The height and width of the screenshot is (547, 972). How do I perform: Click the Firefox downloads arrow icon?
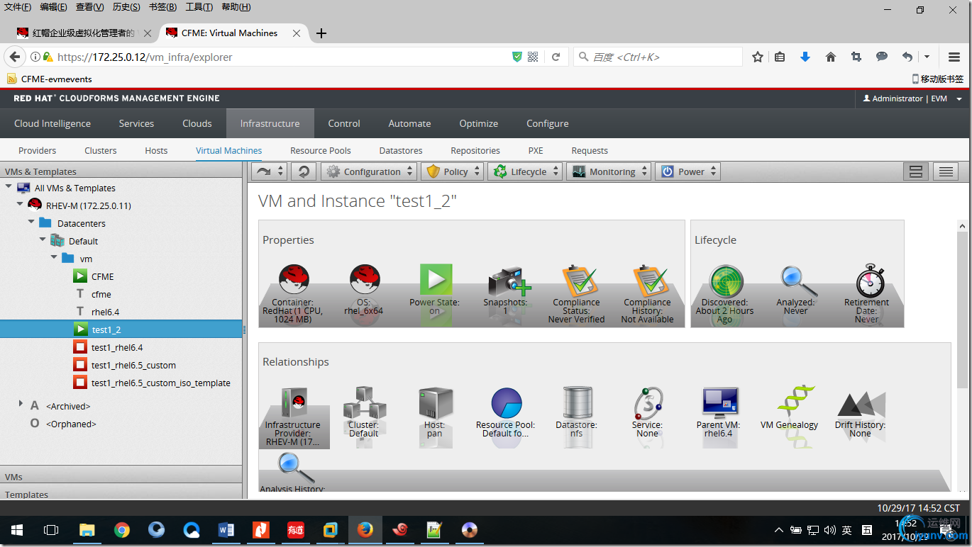(805, 57)
